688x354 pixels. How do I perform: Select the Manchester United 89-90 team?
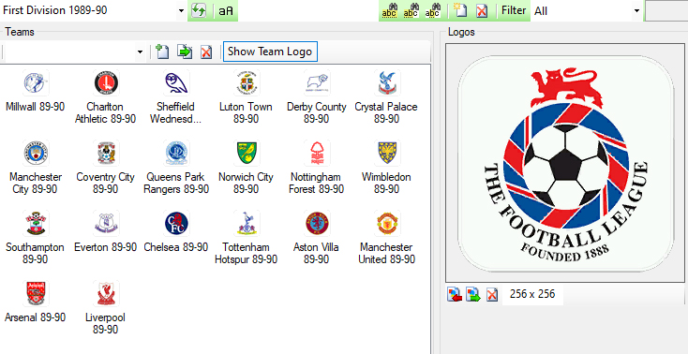(386, 237)
